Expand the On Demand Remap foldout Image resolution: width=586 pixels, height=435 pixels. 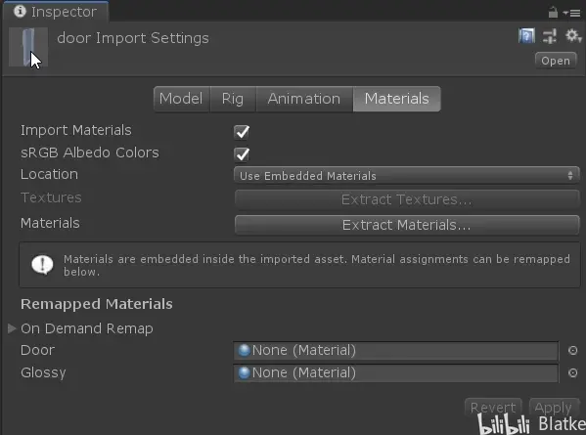(x=12, y=328)
